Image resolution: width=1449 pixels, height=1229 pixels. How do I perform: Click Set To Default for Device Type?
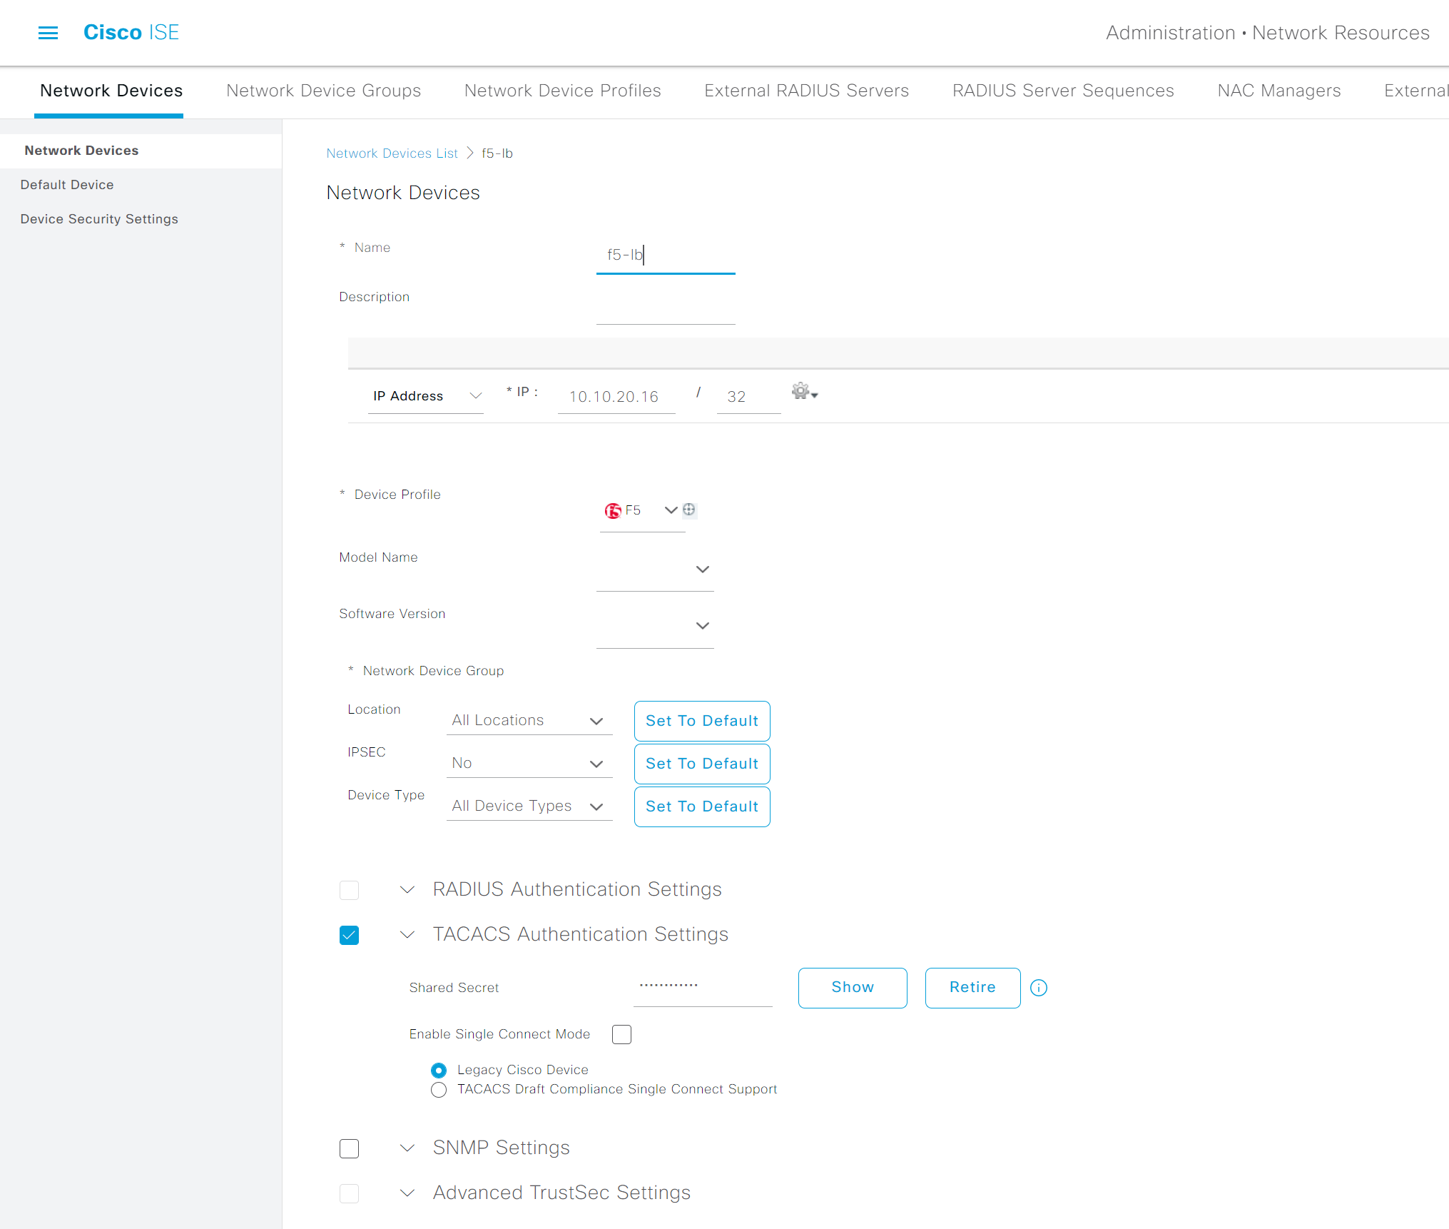tap(702, 806)
